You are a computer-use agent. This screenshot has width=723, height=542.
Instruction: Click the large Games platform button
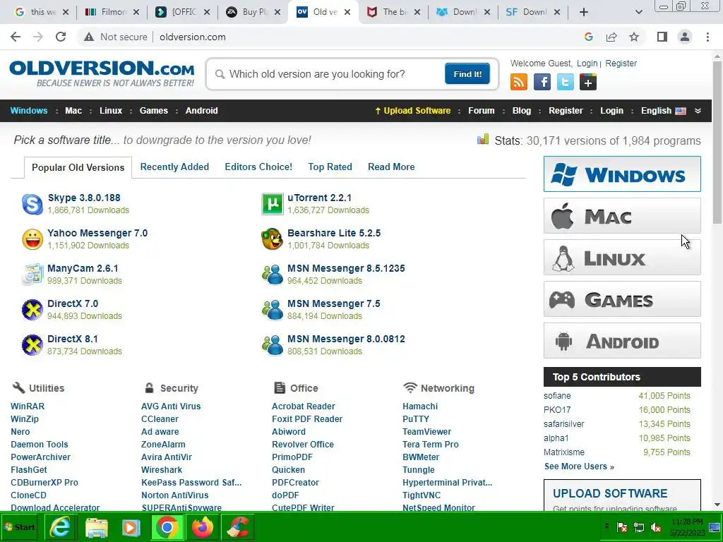pos(622,299)
